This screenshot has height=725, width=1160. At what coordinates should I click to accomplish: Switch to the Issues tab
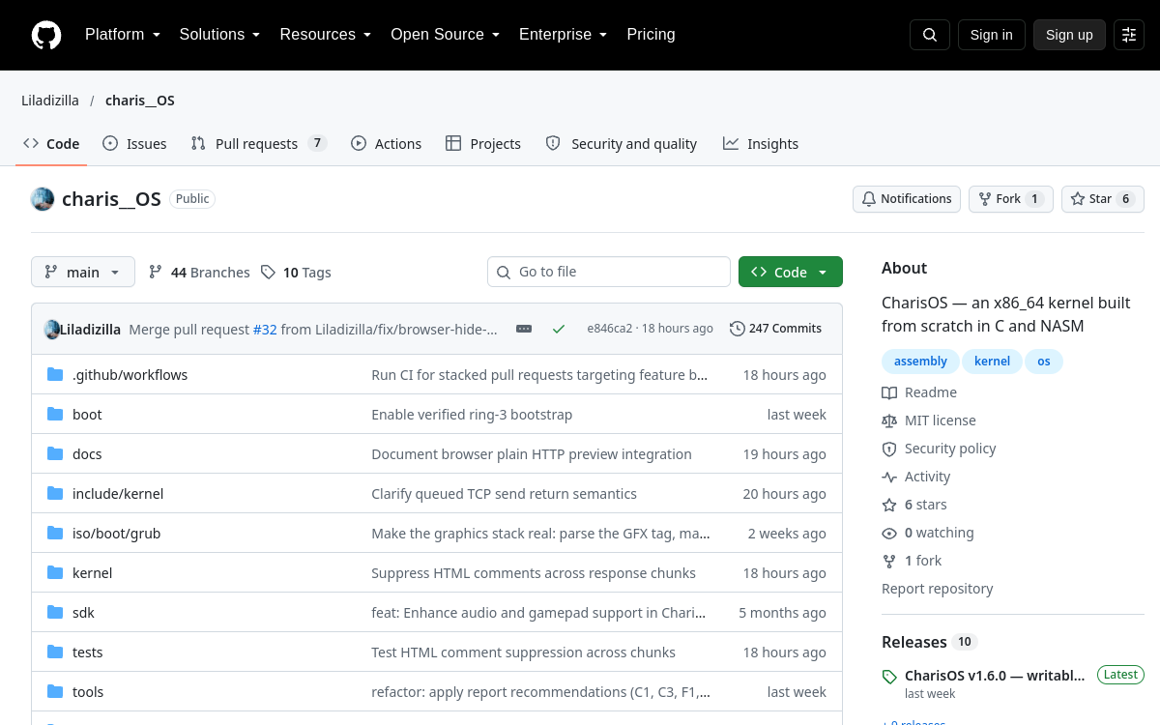(x=134, y=144)
